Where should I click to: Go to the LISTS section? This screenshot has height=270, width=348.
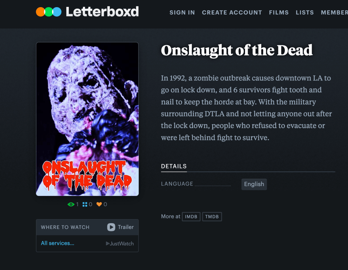pos(305,13)
